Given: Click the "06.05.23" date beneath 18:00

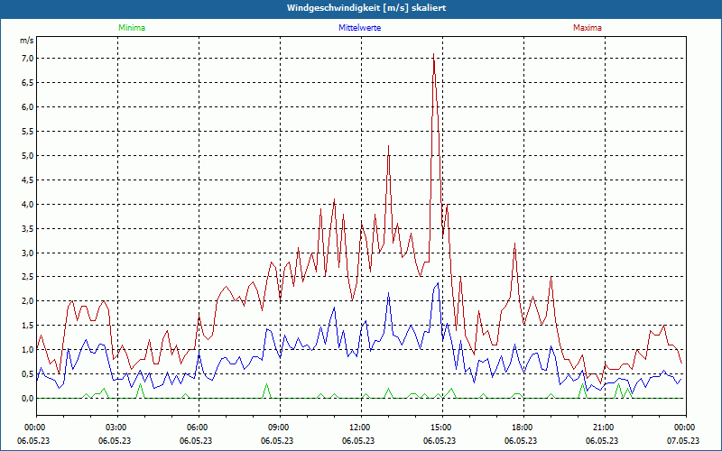Looking at the screenshot, I should tap(521, 441).
